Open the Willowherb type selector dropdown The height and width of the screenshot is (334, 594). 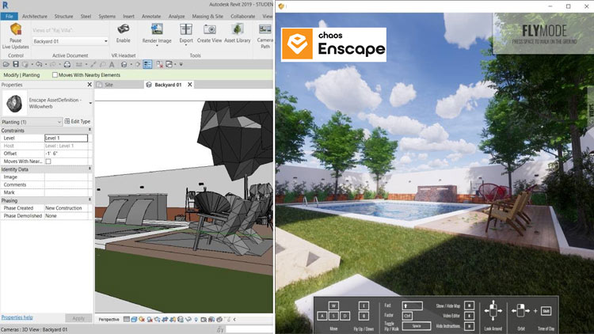[89, 103]
